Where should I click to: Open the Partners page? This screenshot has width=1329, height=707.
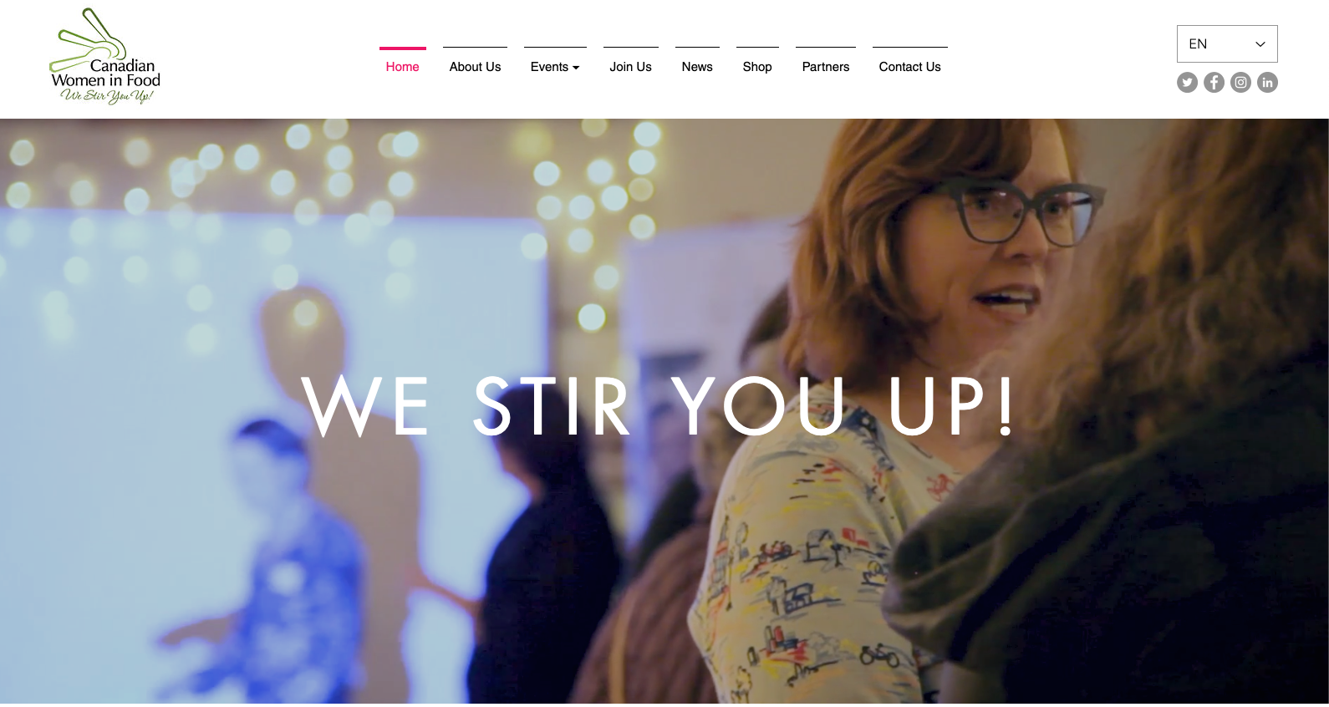tap(826, 66)
